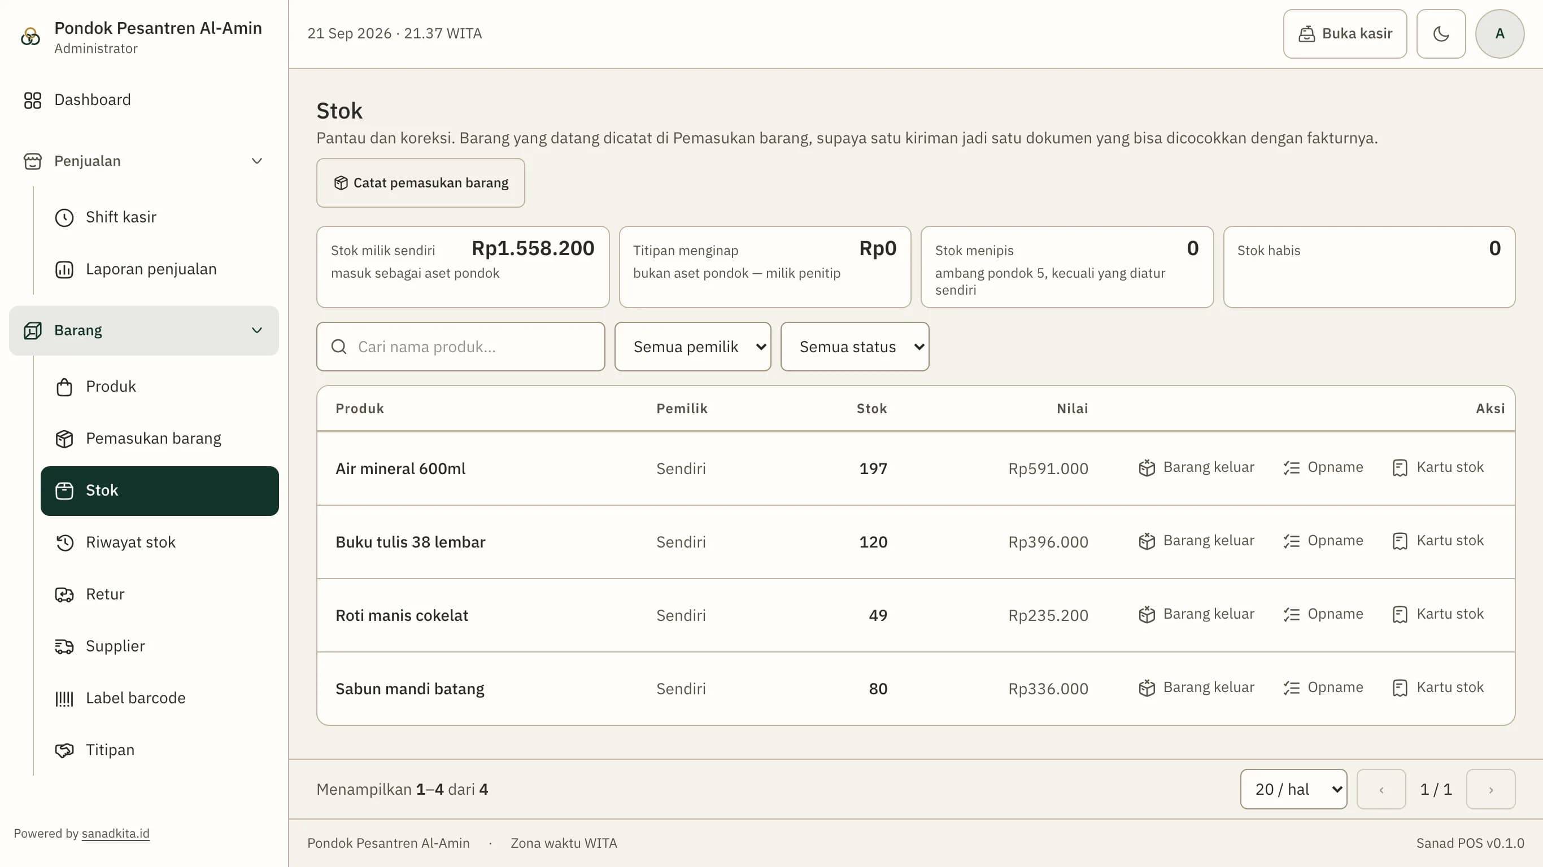
Task: Click Opname text for Roti manis cokelat
Action: [x=1335, y=614]
